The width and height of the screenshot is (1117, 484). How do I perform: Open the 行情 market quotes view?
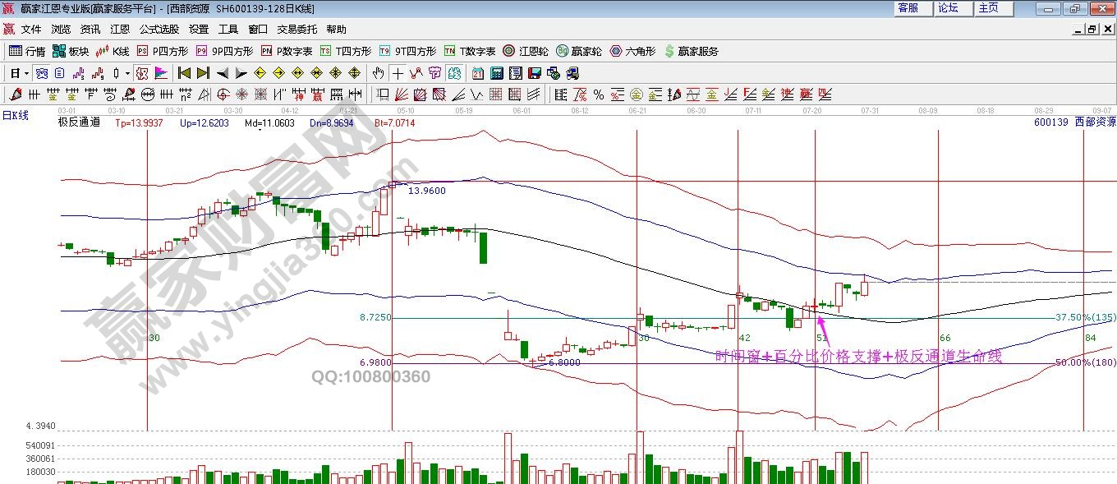[x=26, y=51]
